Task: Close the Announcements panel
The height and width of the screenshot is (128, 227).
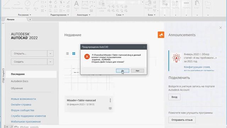Action: (221, 28)
